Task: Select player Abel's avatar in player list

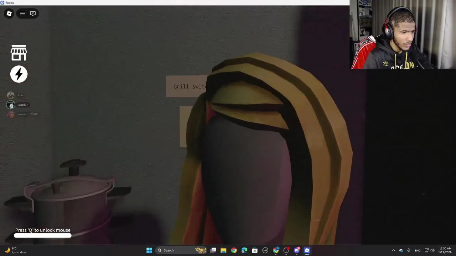Action: tap(11, 95)
